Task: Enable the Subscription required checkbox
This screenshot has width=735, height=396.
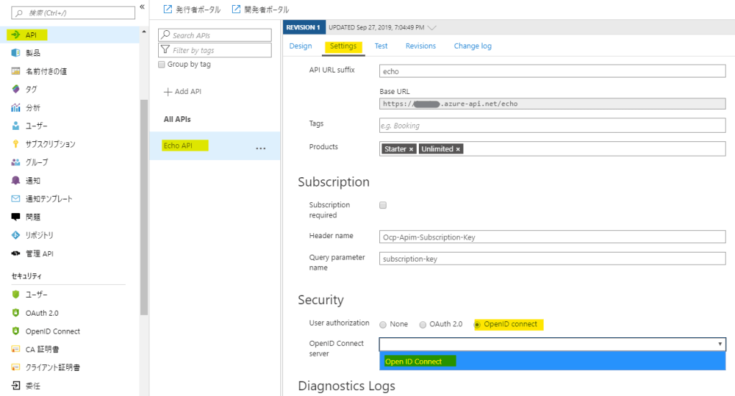Action: (383, 205)
